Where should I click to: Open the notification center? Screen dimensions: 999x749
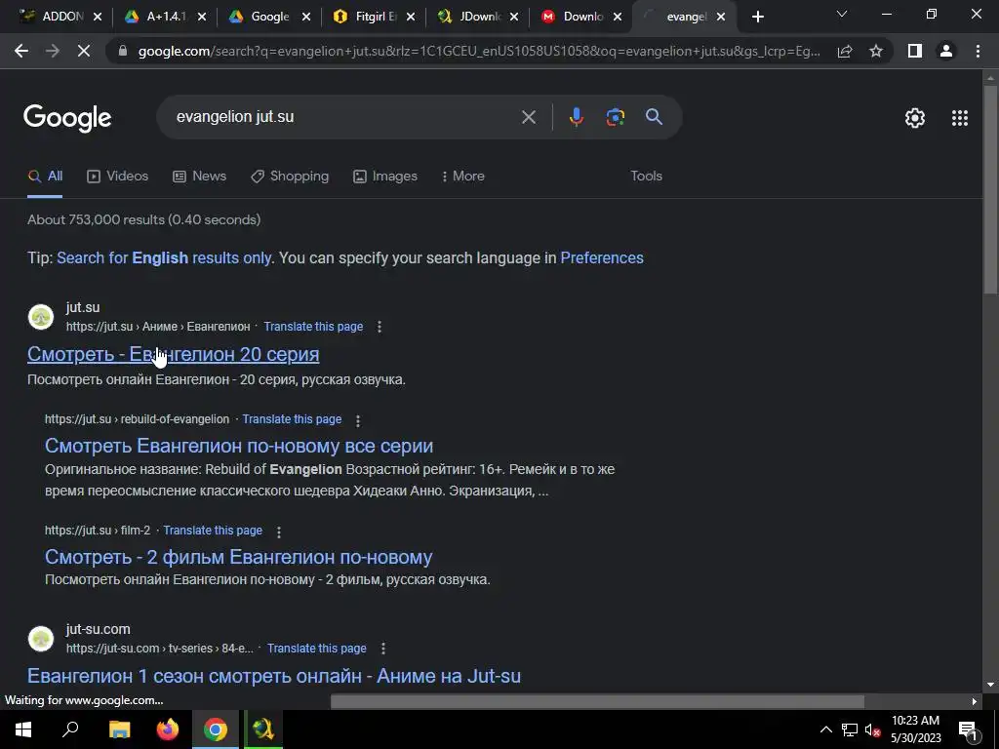[968, 729]
